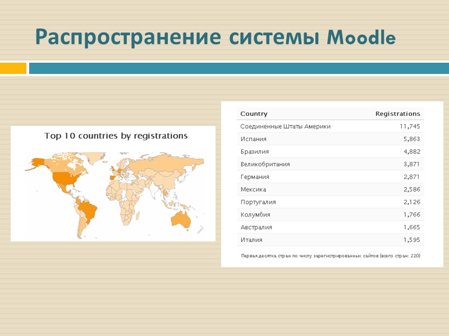
Task: Click the value 1,595
Action: click(x=411, y=240)
